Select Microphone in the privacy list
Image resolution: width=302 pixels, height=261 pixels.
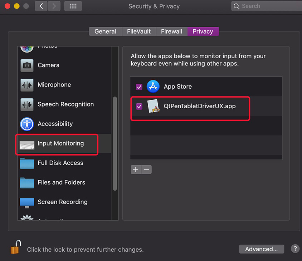(64, 85)
